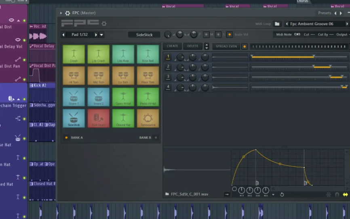This screenshot has width=350, height=219.
Task: Click the Fpc Ambient Groove 06 loop name
Action: pos(312,24)
